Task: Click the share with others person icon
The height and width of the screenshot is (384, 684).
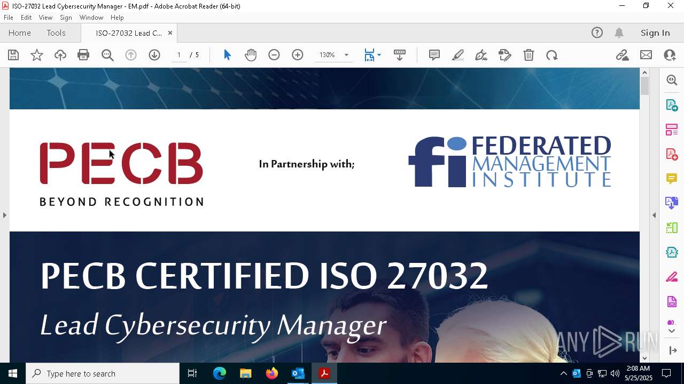Action: point(670,55)
